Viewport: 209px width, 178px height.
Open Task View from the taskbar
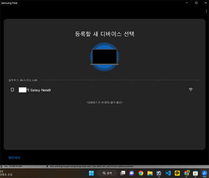coord(123,173)
